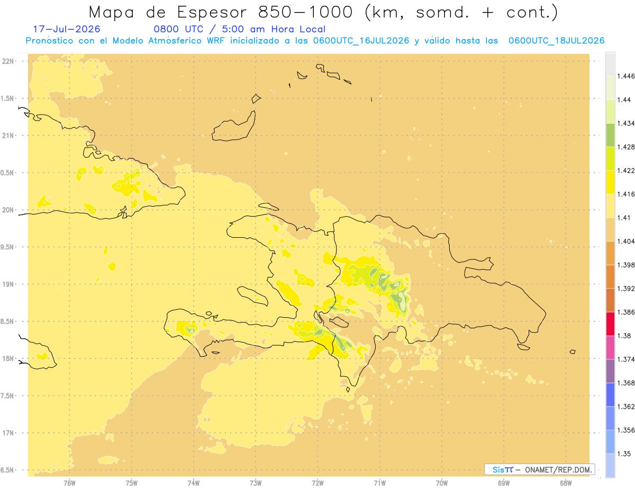The height and width of the screenshot is (490, 635).
Task: Click the "72W" longitude label
Action: [317, 483]
